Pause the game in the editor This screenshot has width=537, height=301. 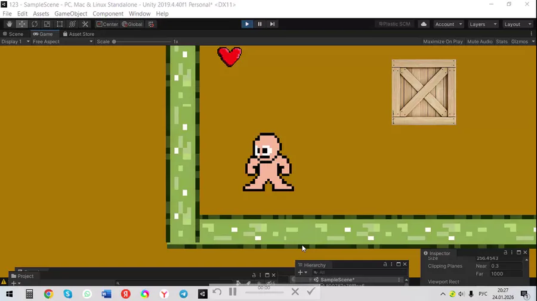click(x=260, y=24)
